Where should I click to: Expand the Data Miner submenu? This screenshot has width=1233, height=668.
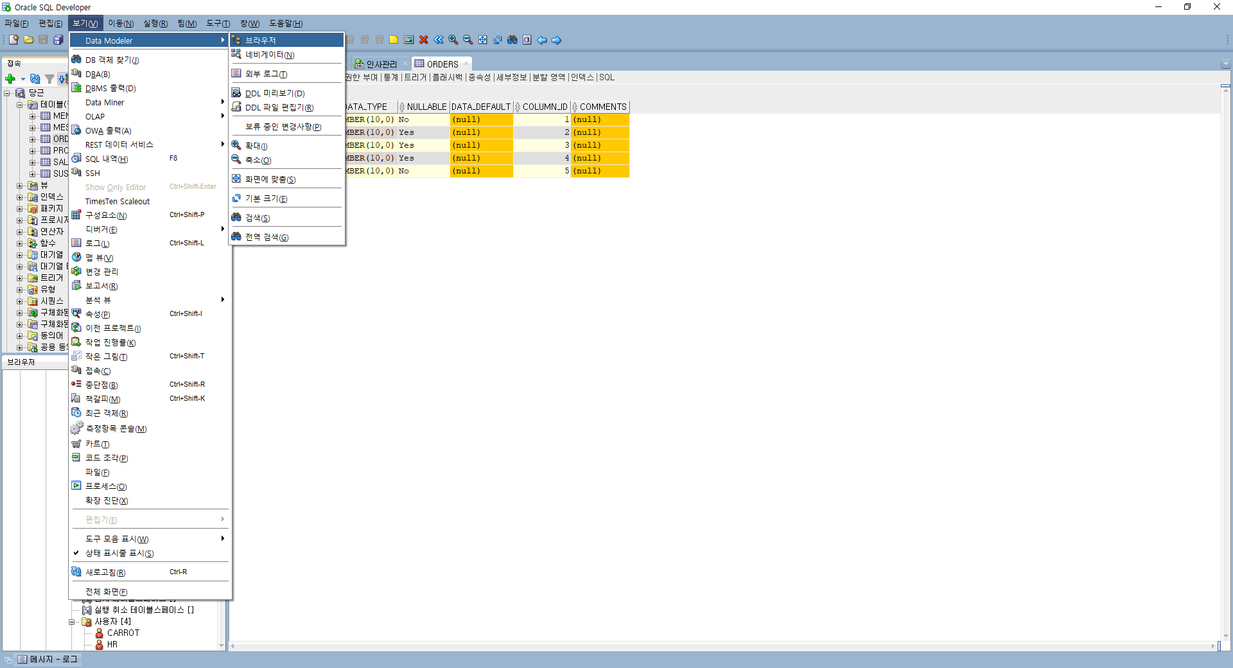coord(149,102)
